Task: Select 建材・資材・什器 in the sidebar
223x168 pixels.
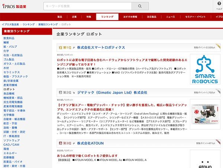Action: pyautogui.click(x=14, y=166)
